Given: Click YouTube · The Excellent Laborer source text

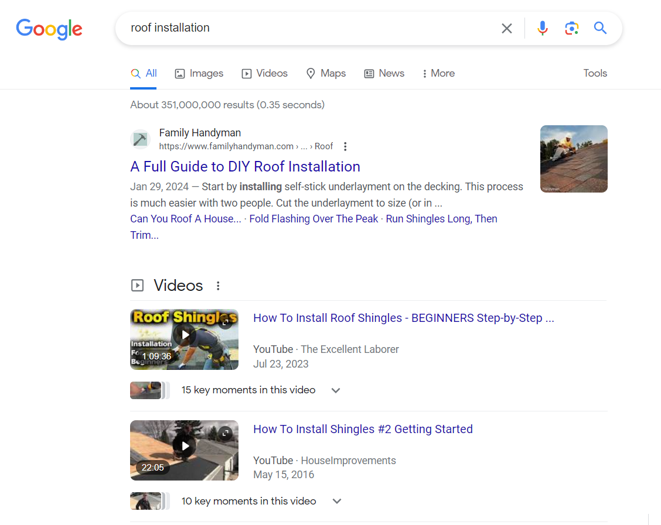Looking at the screenshot, I should click(x=326, y=349).
